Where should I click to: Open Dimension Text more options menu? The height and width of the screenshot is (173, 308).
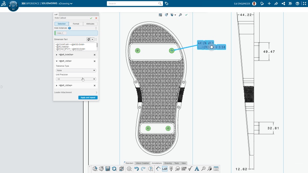pos(96,39)
